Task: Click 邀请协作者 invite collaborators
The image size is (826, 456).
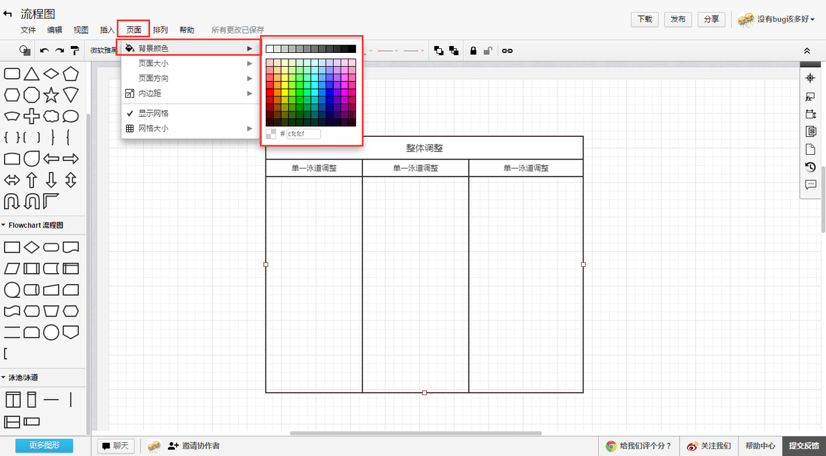Action: [194, 446]
